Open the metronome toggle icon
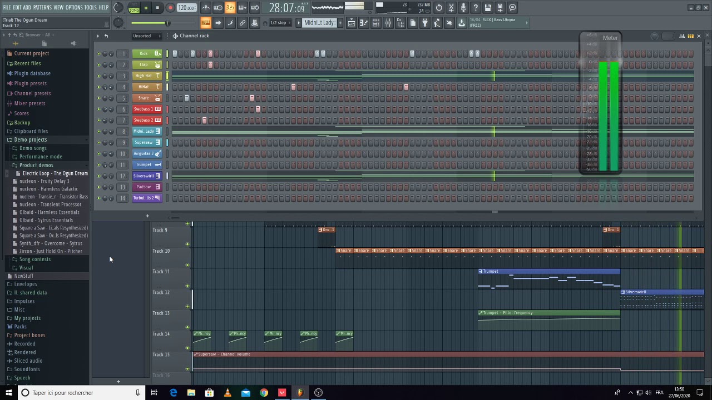This screenshot has height=400, width=712. (x=206, y=8)
